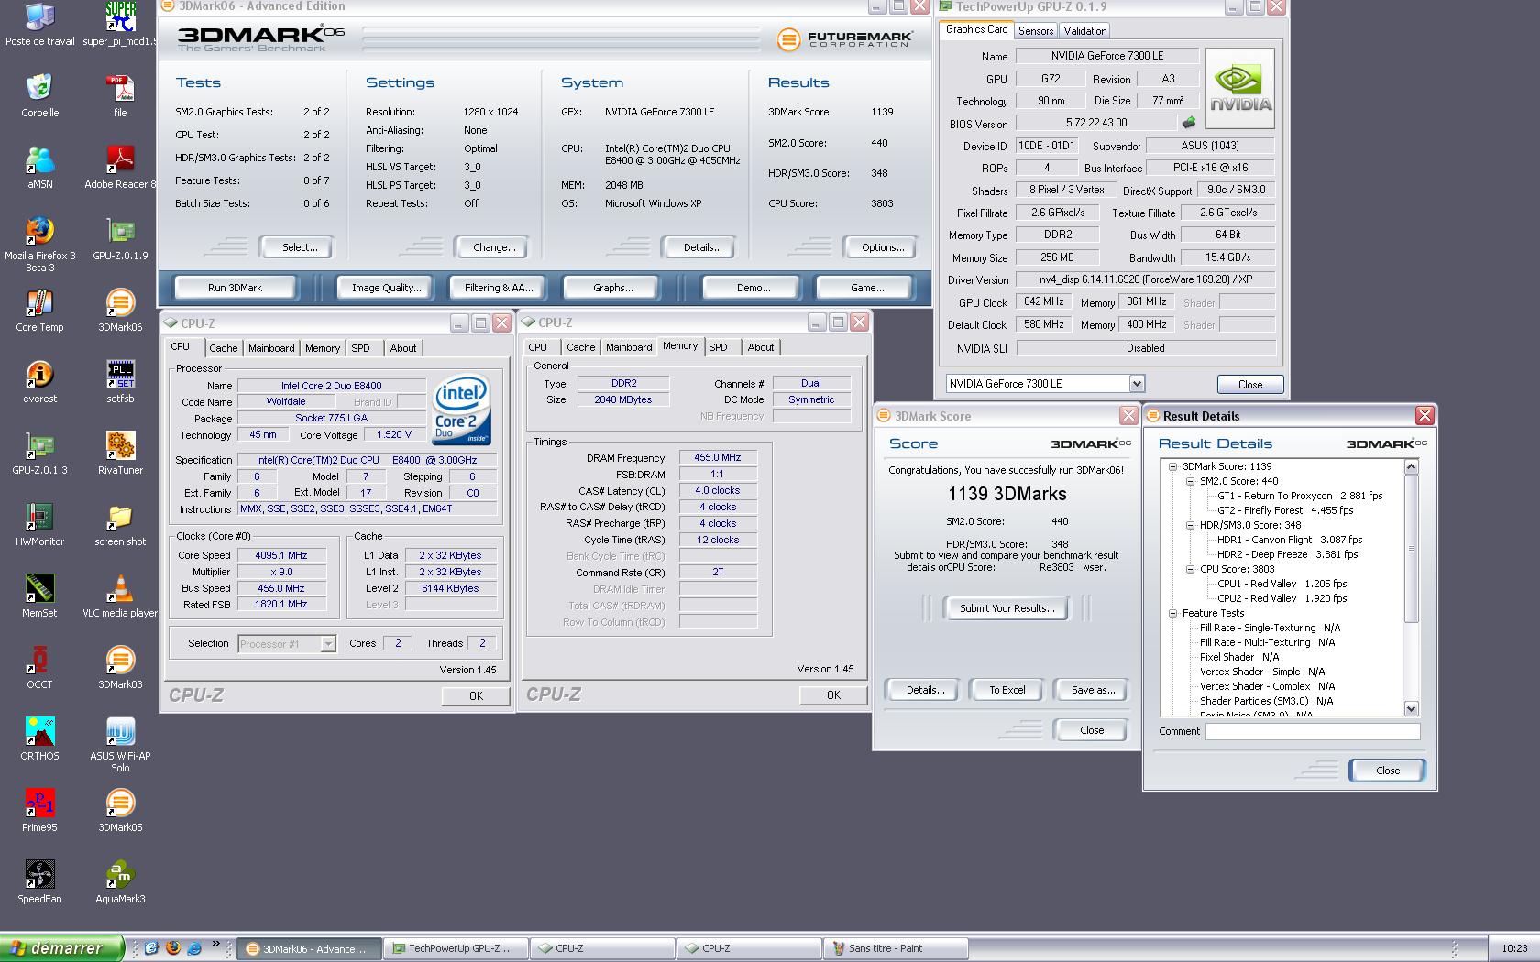Click the Comment input field
This screenshot has width=1540, height=962.
tap(1312, 731)
